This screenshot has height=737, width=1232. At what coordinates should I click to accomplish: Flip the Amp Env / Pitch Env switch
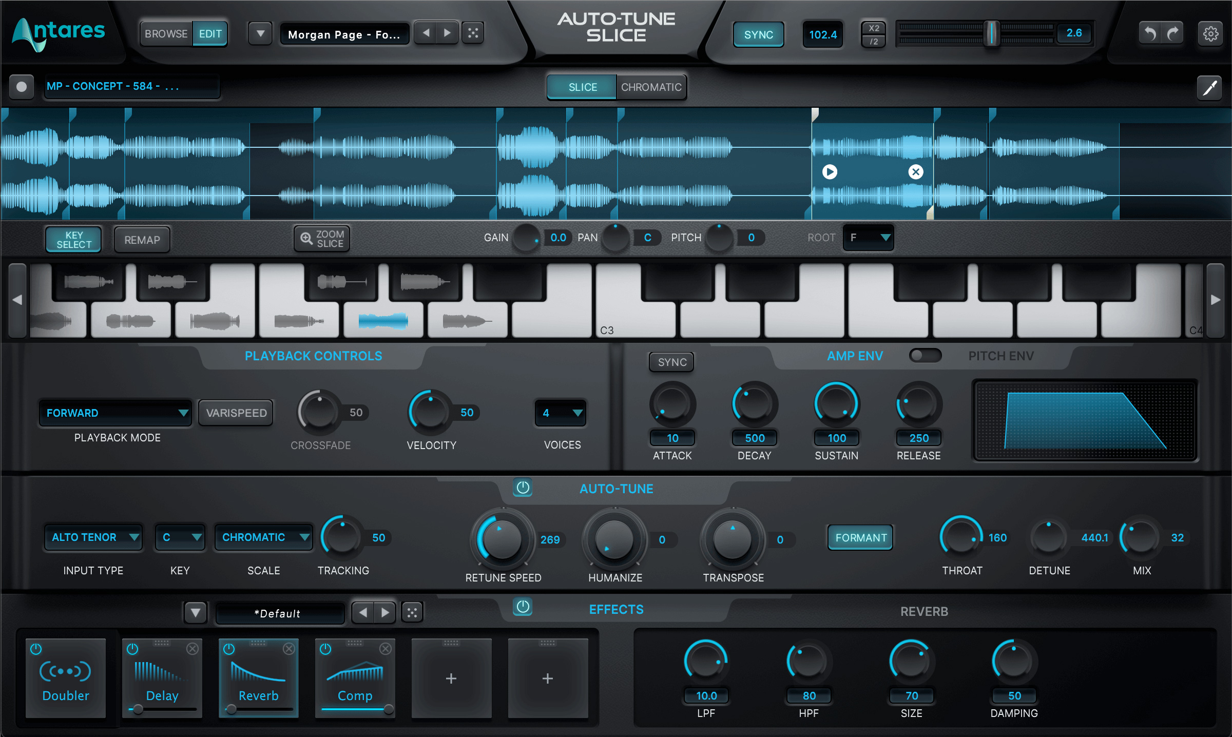click(925, 355)
